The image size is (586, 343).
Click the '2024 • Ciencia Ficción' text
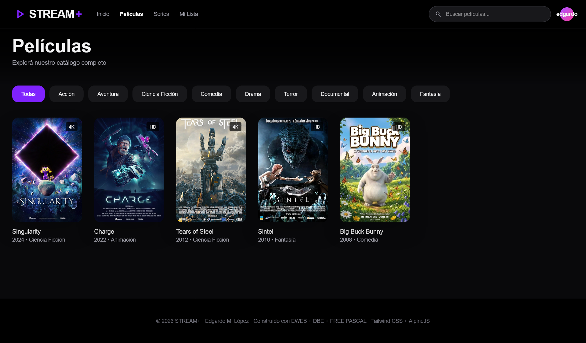[x=39, y=240]
